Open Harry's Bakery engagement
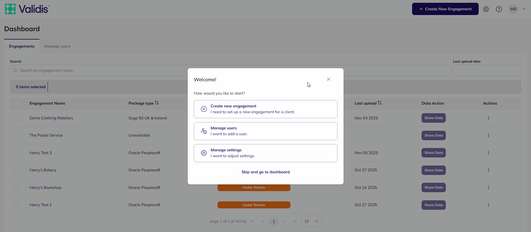The image size is (531, 232). [43, 170]
